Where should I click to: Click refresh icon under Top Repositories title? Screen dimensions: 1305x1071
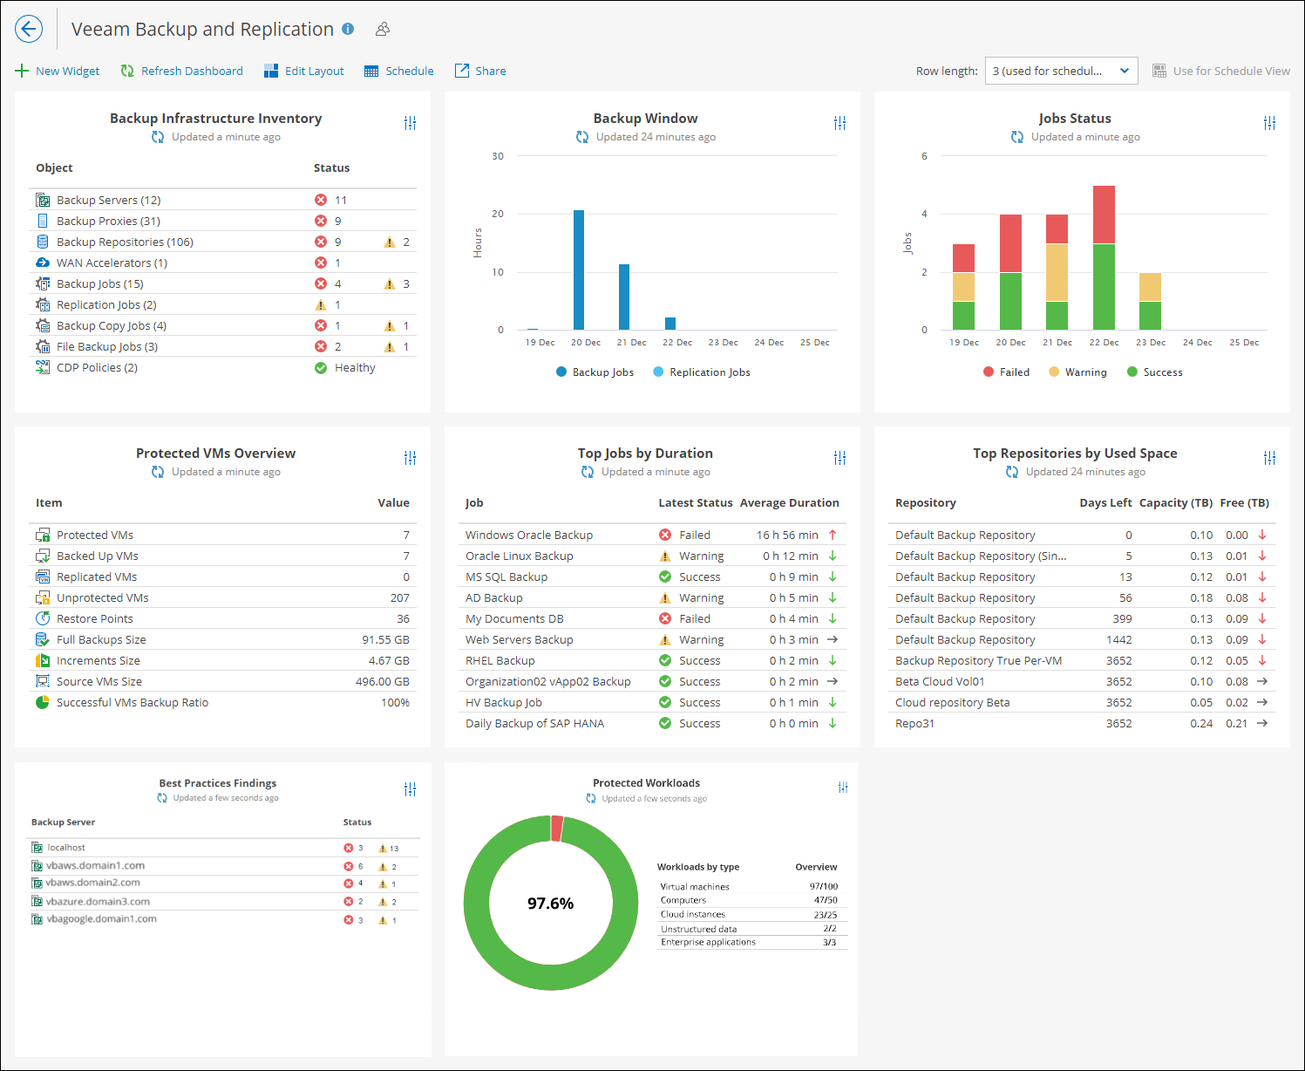(1012, 472)
